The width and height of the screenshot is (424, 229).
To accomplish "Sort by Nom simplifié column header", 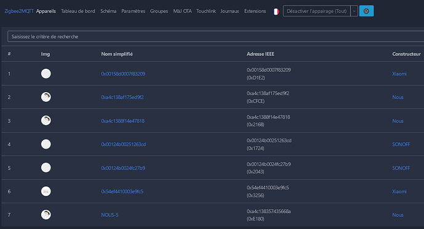I will [117, 54].
